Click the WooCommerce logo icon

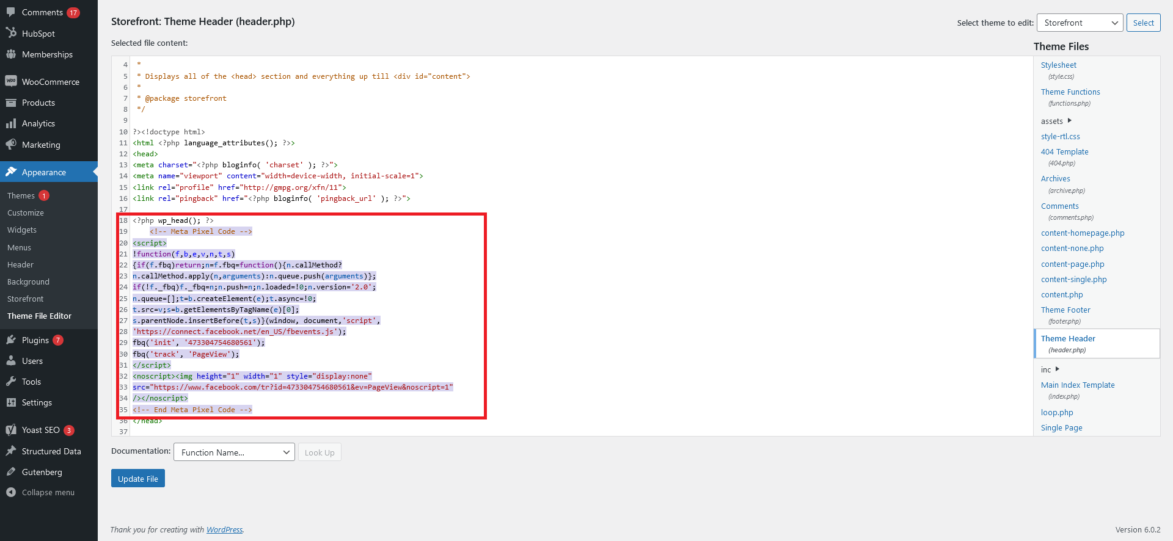point(11,81)
